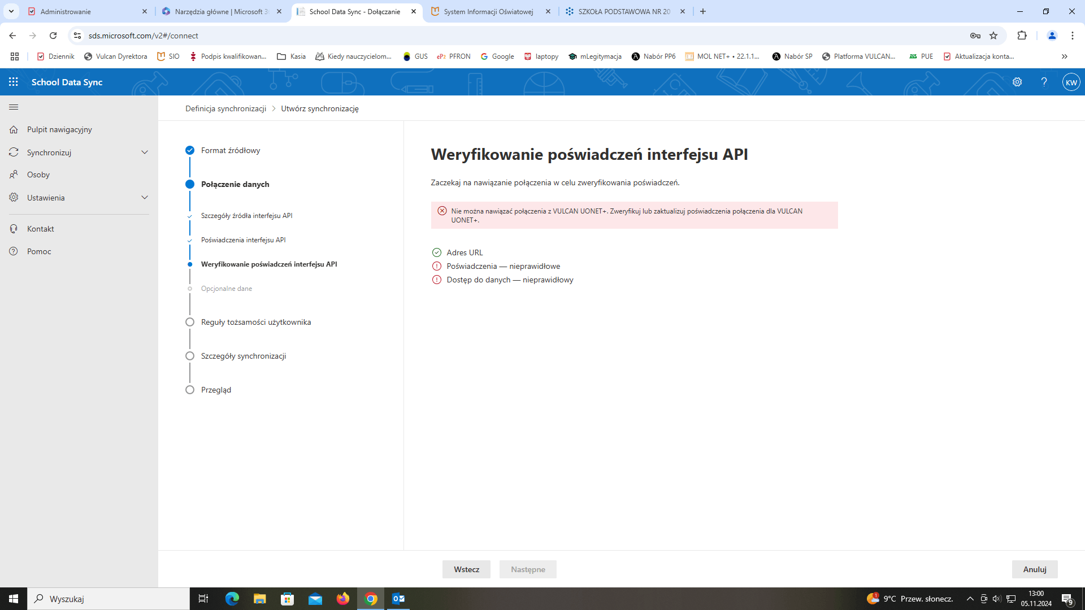Click the help question mark icon

(1044, 82)
